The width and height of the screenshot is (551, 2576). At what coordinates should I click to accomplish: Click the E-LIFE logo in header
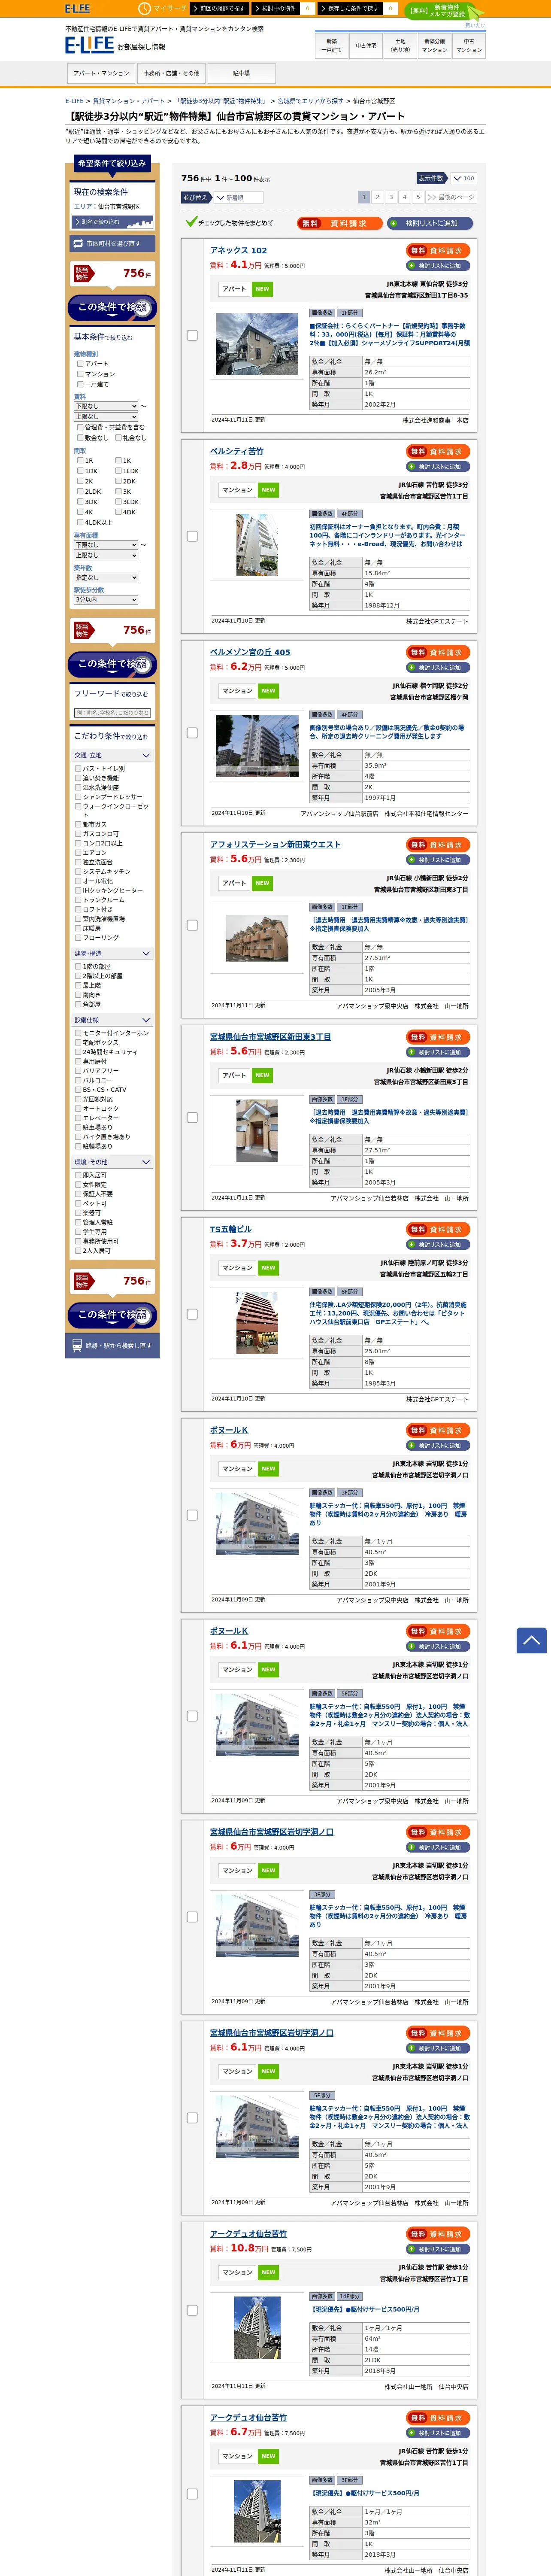[x=90, y=45]
